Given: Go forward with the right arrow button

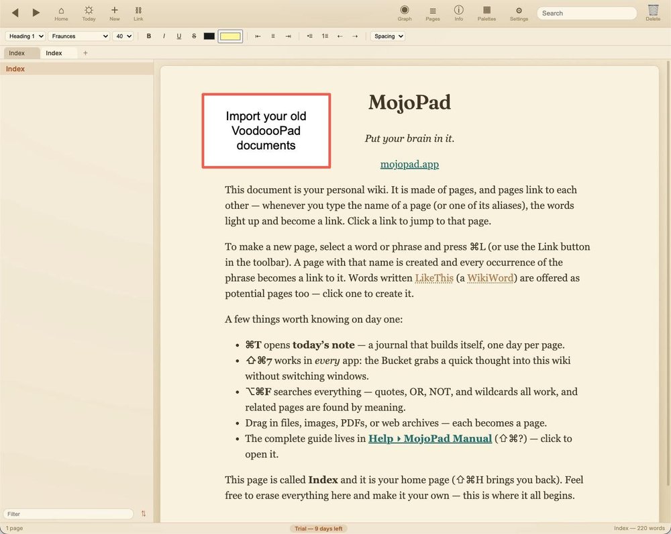Looking at the screenshot, I should 36,13.
